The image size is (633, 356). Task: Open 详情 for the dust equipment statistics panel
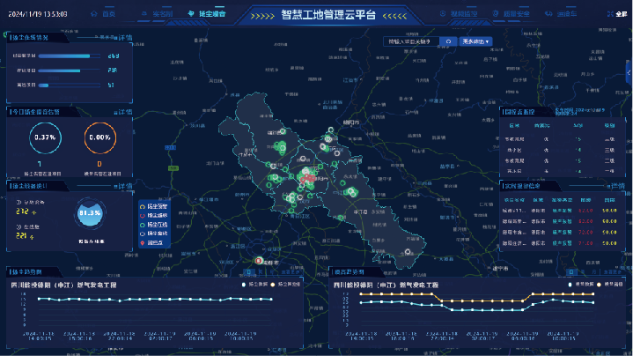(x=124, y=186)
